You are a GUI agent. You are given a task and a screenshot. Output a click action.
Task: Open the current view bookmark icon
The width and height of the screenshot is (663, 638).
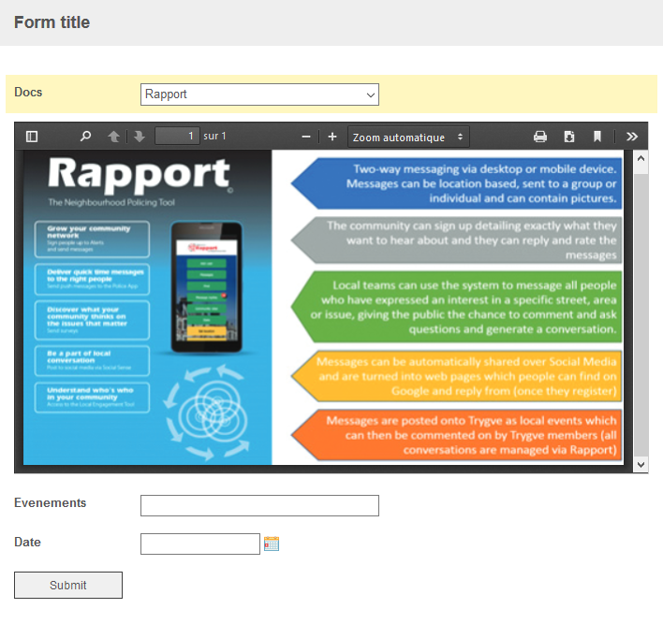pyautogui.click(x=597, y=137)
